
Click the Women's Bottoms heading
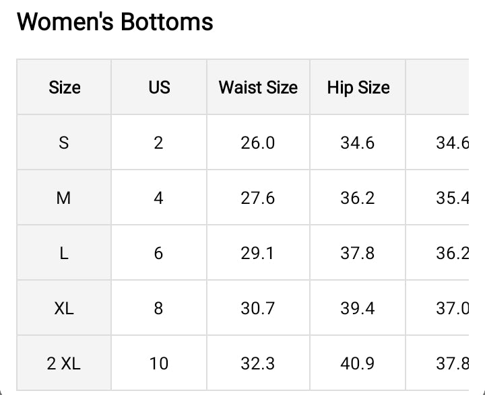(115, 22)
